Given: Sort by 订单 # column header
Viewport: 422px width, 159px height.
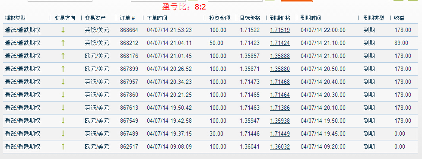Looking at the screenshot, I should [x=127, y=18].
